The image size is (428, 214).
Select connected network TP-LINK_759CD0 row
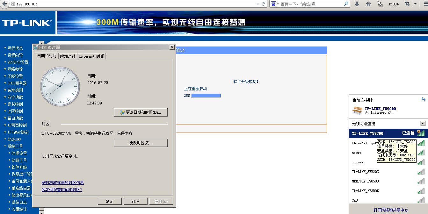[388, 133]
